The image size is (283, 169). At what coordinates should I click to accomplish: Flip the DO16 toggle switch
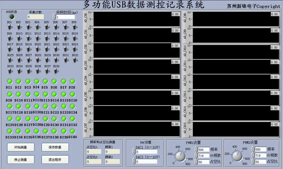(74, 38)
